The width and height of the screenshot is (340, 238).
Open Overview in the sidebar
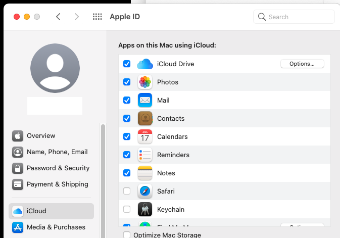pyautogui.click(x=41, y=136)
